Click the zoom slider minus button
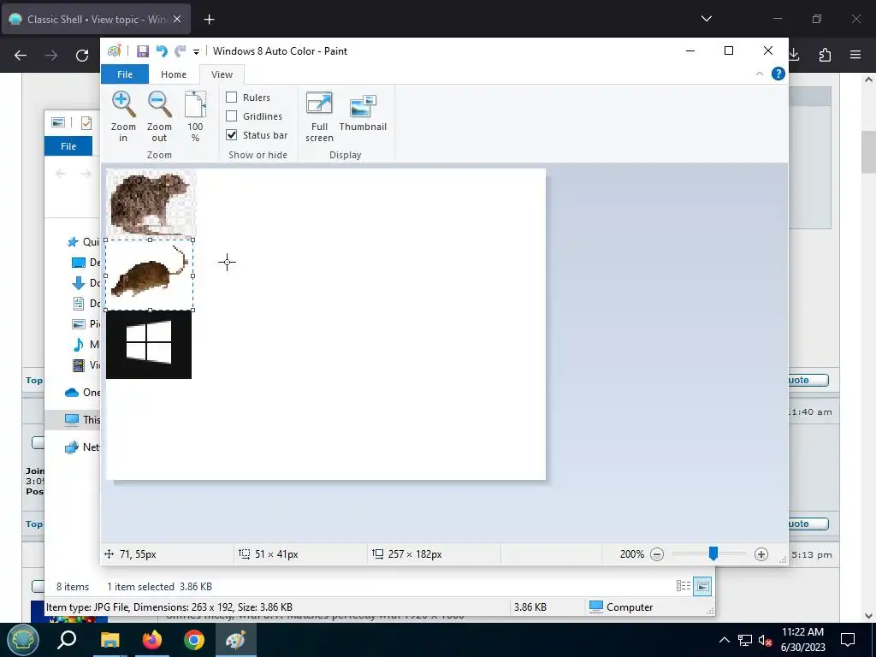The height and width of the screenshot is (657, 876). coord(657,554)
